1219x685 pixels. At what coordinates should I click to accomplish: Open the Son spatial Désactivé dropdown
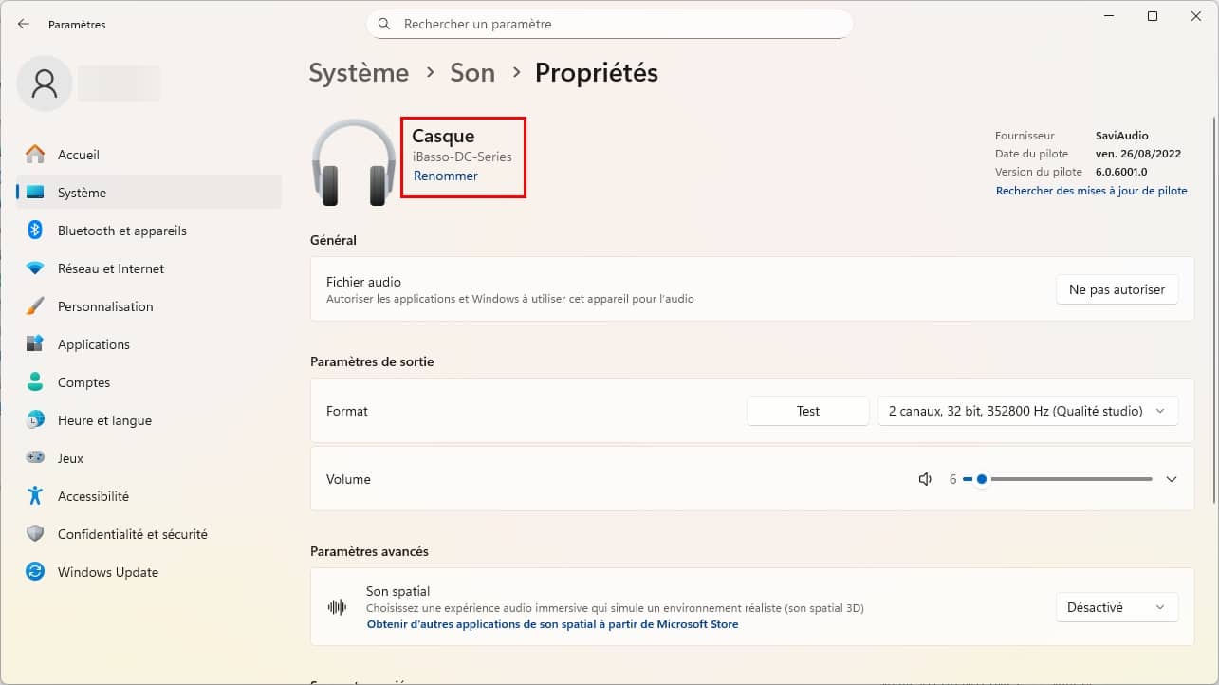[x=1117, y=607]
